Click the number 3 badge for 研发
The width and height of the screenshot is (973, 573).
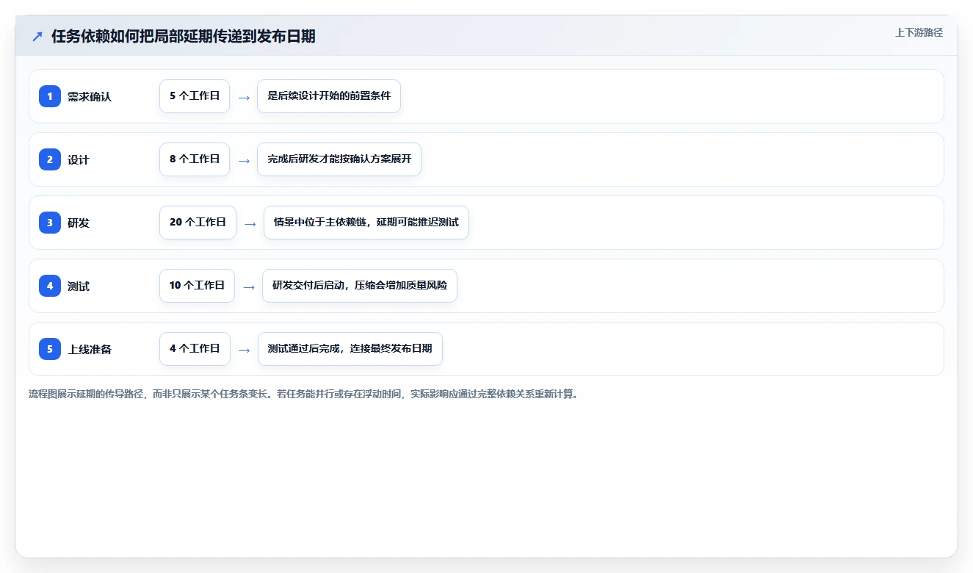click(50, 223)
